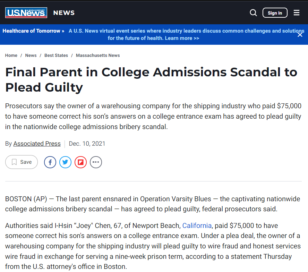Viewport: 308px width, 272px height.
Task: Select the NEWS section header label
Action: (x=64, y=13)
